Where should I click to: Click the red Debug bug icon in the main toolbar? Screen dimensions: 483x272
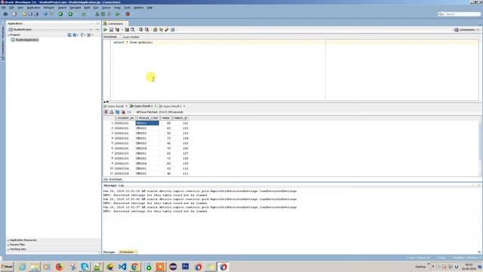pyautogui.click(x=128, y=14)
